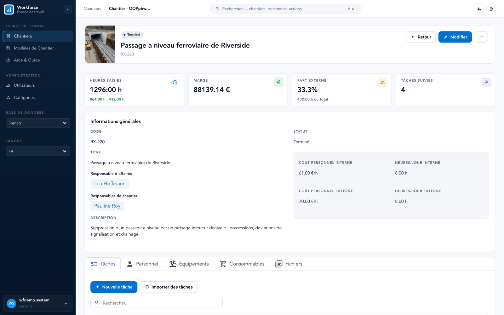Viewport: 504px width, 315px height.
Task: Switch to the Personnel tab
Action: [142, 264]
